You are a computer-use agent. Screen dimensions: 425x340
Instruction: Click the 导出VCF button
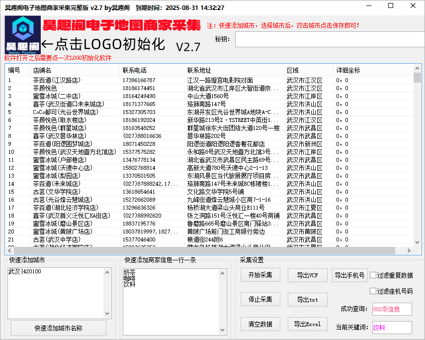[x=307, y=275]
